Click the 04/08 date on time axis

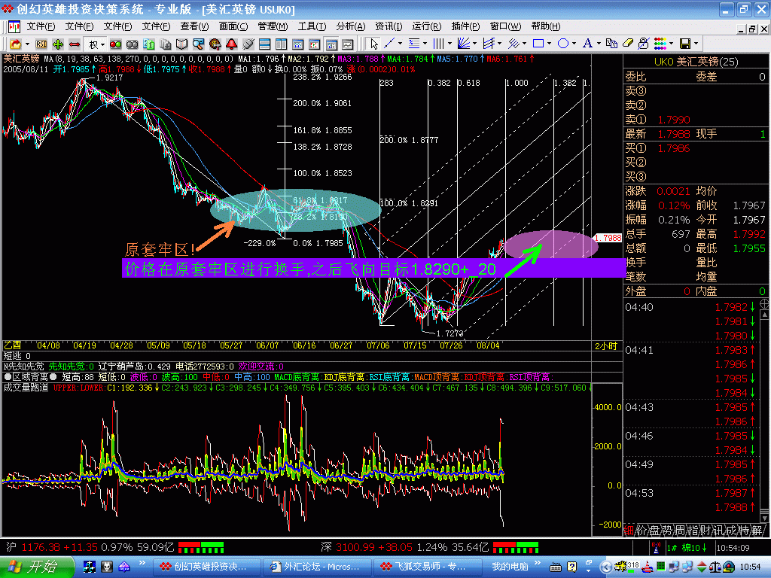click(x=48, y=345)
